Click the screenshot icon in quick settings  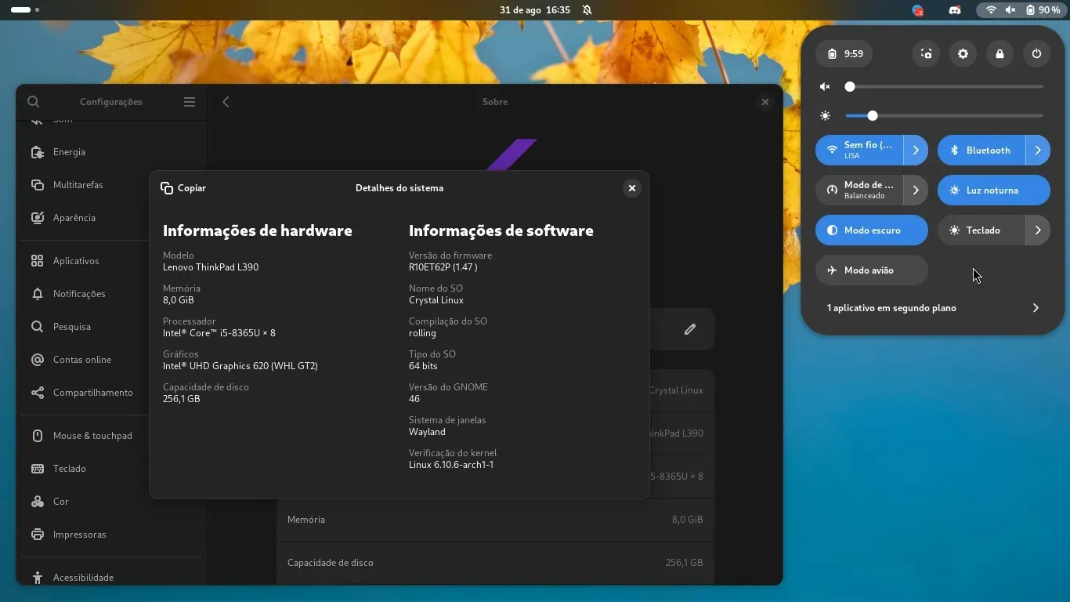(926, 54)
